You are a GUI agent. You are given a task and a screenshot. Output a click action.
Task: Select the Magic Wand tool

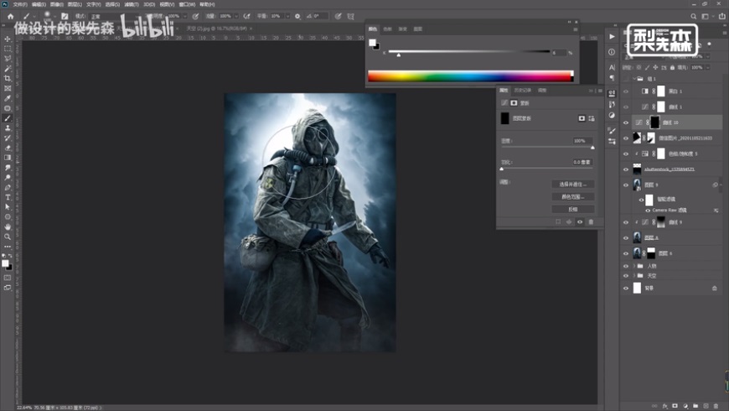coord(8,69)
